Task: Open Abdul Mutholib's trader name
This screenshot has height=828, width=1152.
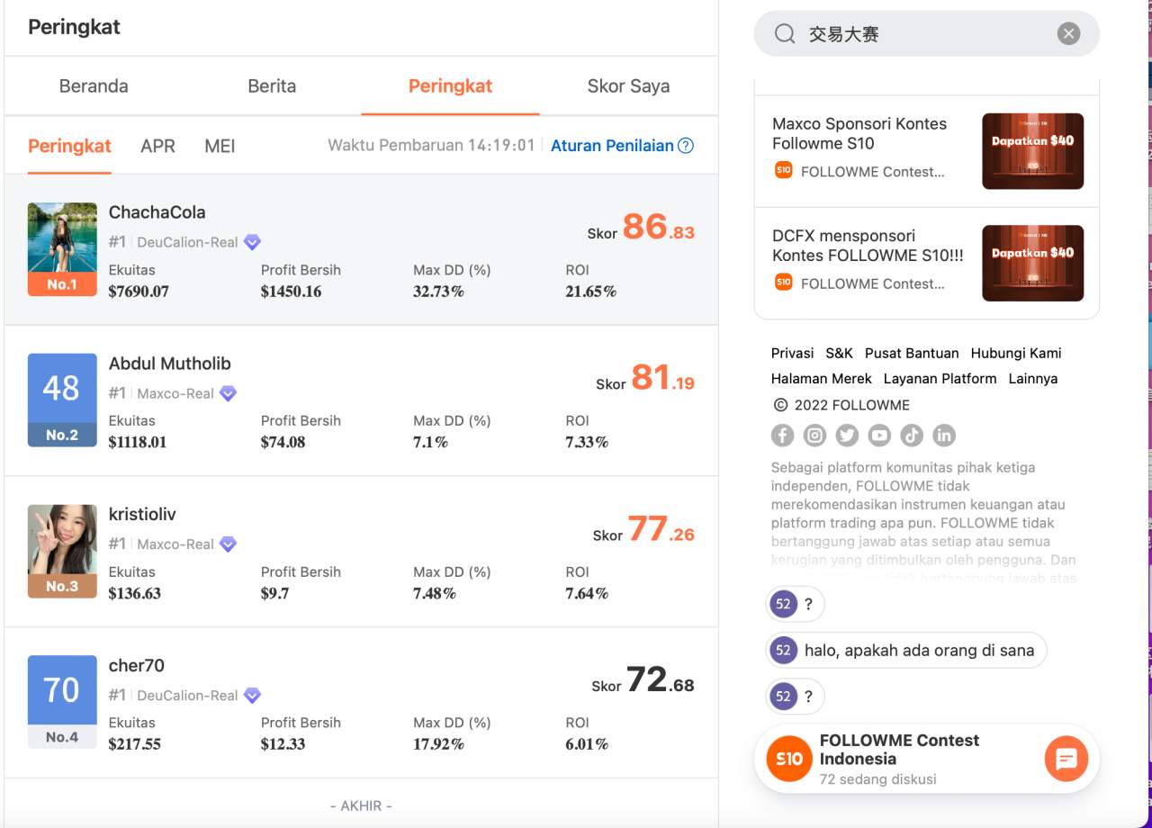Action: click(x=169, y=364)
